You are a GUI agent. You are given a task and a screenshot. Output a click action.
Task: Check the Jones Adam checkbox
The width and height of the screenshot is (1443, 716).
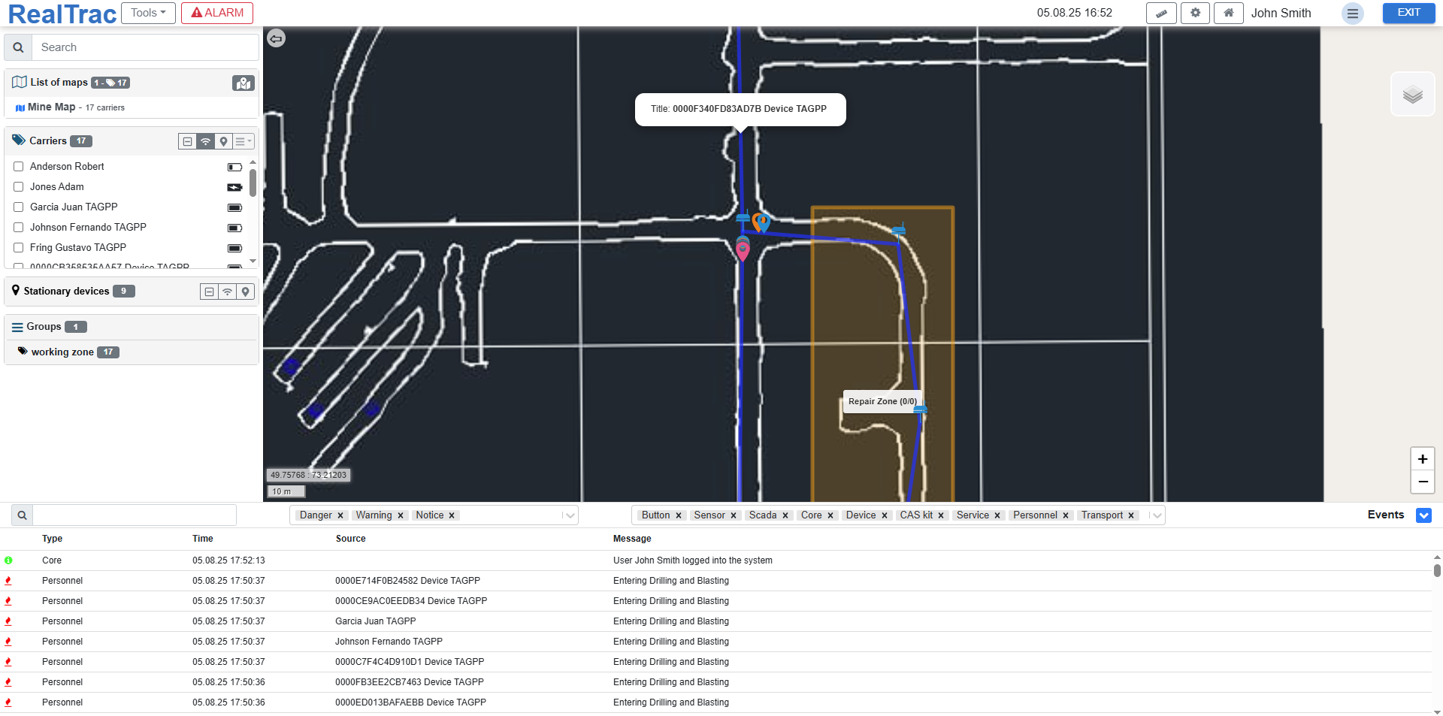tap(19, 187)
